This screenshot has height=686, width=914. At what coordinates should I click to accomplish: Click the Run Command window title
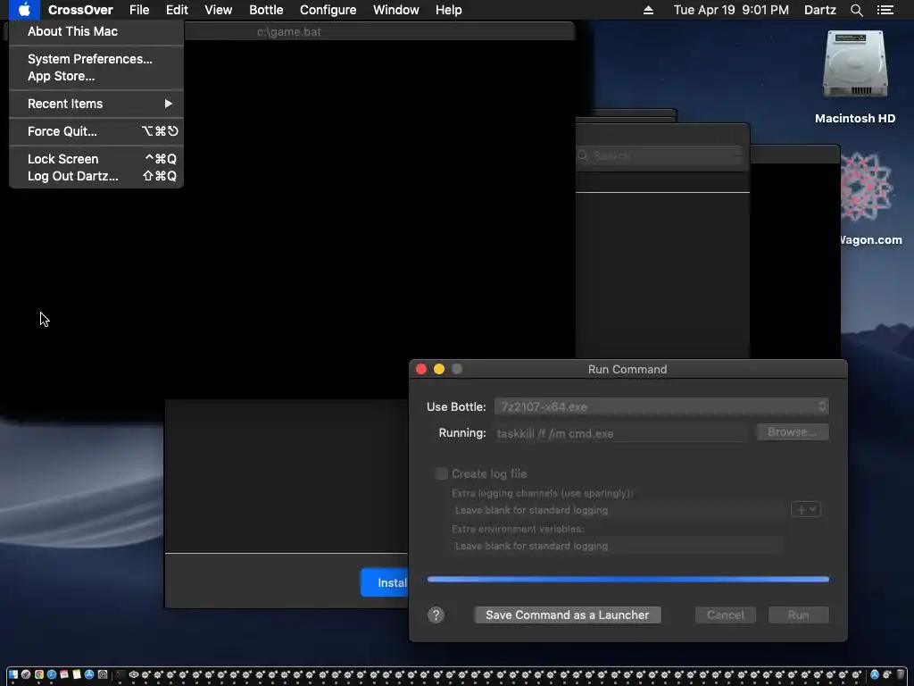(627, 369)
